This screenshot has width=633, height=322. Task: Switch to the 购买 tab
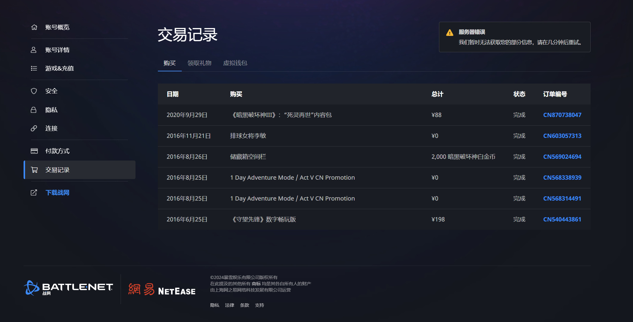click(170, 63)
